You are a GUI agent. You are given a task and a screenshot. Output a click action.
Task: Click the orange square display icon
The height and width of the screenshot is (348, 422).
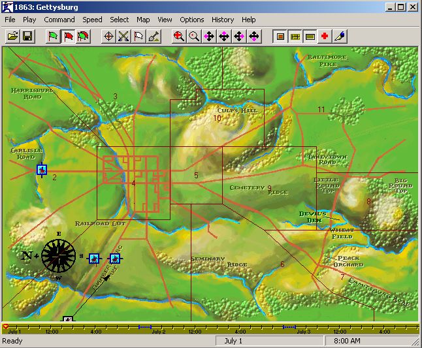click(x=280, y=37)
